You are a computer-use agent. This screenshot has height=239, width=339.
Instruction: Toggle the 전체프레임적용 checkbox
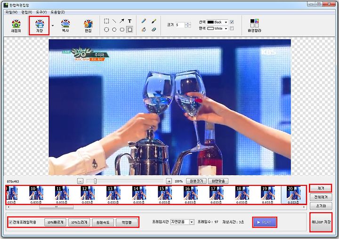coord(10,222)
